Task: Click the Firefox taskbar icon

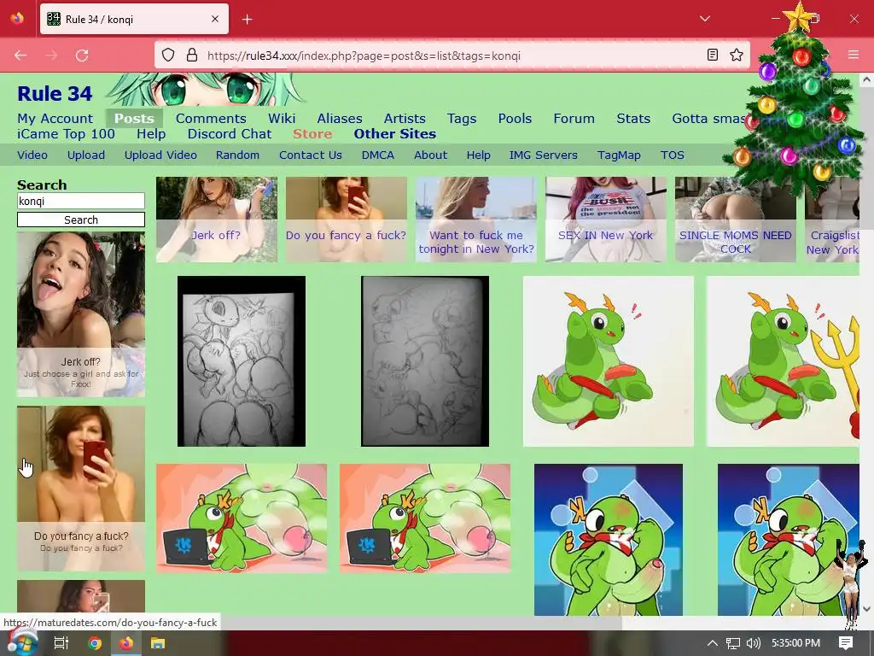Action: click(x=126, y=643)
